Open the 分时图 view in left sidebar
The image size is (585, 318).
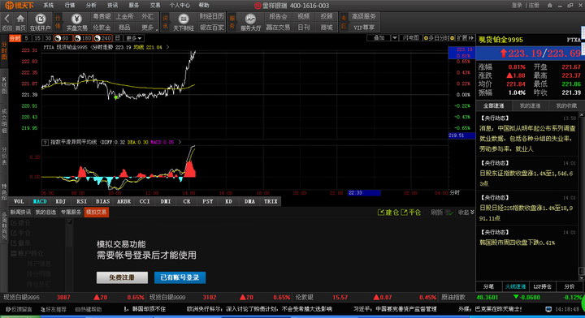tap(4, 50)
